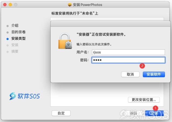Click the padlock installer icon
This screenshot has width=172, height=122.
coord(65,41)
